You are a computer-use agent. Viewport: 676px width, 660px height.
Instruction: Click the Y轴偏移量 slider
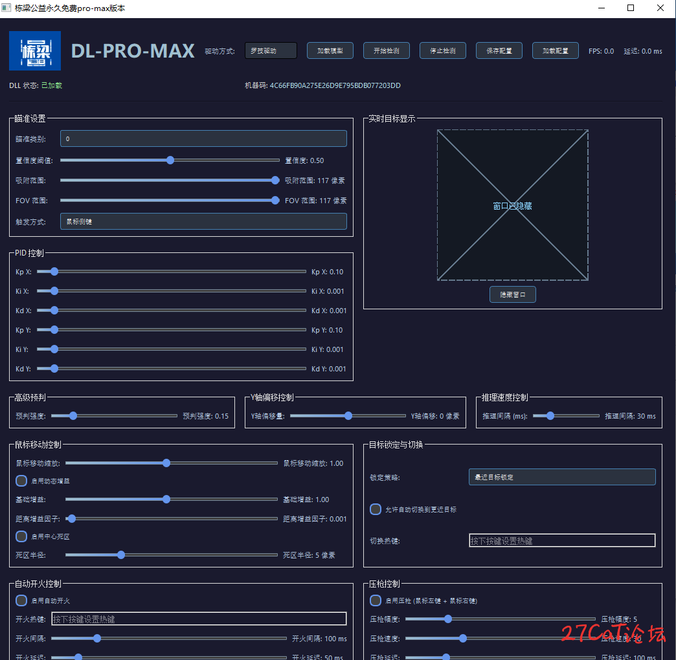tap(348, 415)
